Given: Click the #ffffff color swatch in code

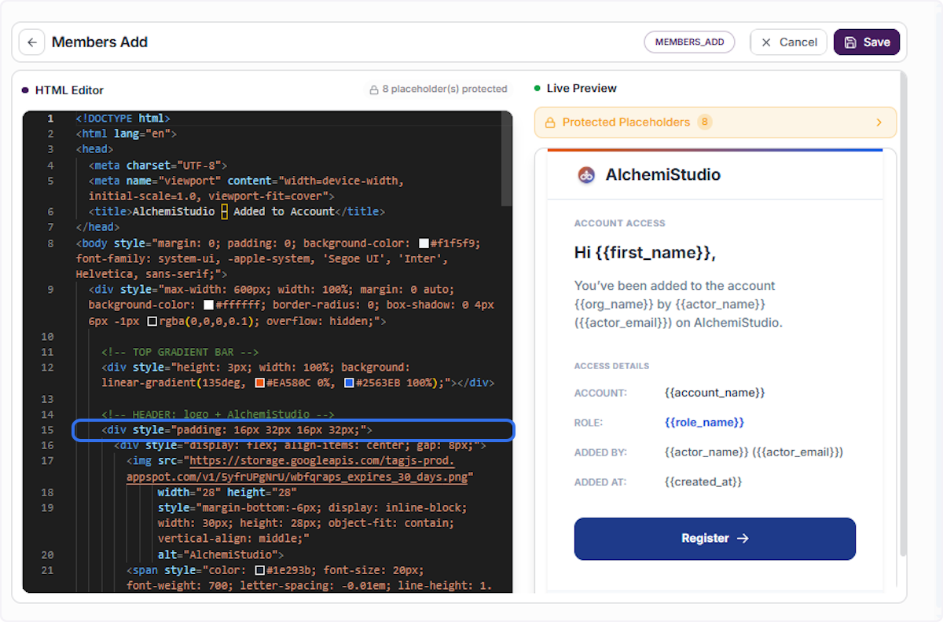Looking at the screenshot, I should pos(209,306).
